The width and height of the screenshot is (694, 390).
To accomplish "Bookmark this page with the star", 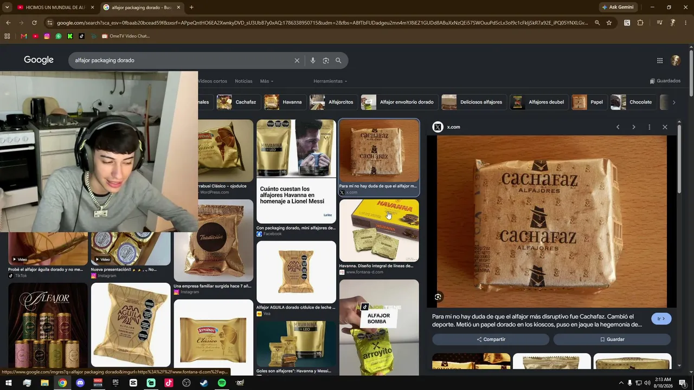I will click(x=609, y=23).
